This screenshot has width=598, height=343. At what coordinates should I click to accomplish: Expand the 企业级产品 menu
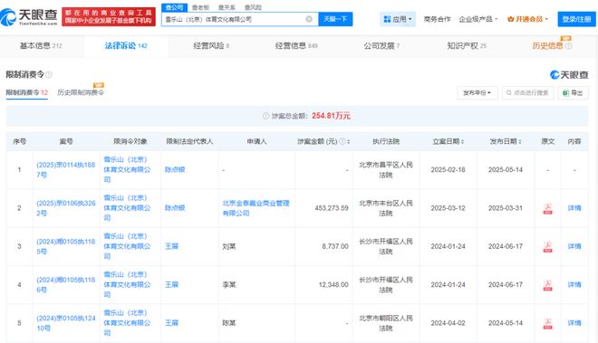click(478, 19)
